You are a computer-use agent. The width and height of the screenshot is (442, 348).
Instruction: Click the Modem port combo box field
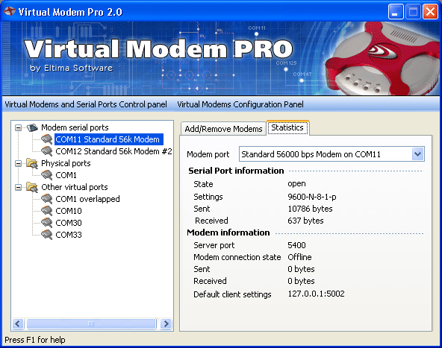pos(331,154)
